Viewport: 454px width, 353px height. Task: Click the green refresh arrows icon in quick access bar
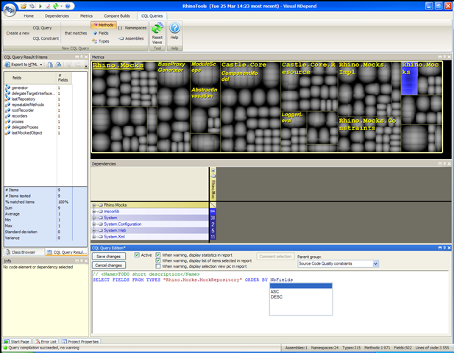coord(55,6)
